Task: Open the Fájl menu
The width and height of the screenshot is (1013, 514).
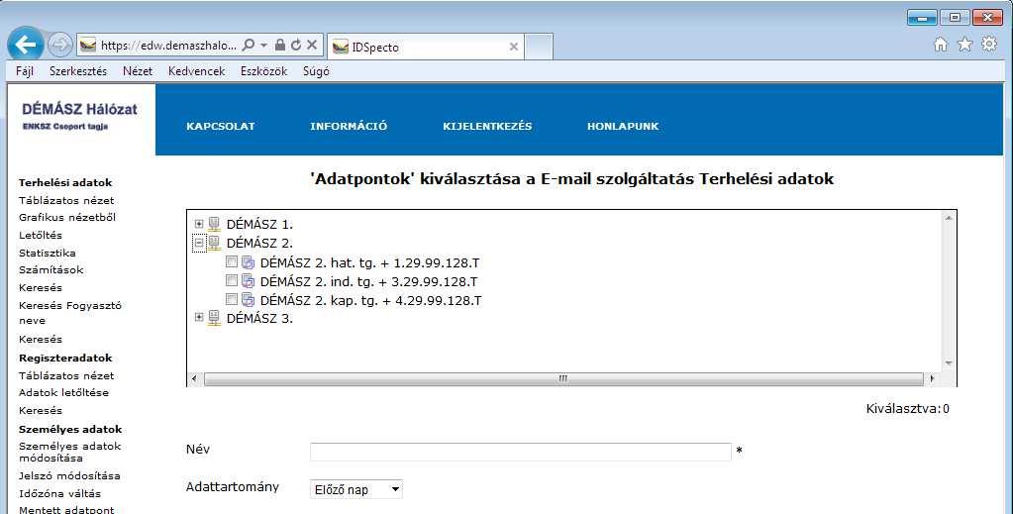Action: [25, 71]
